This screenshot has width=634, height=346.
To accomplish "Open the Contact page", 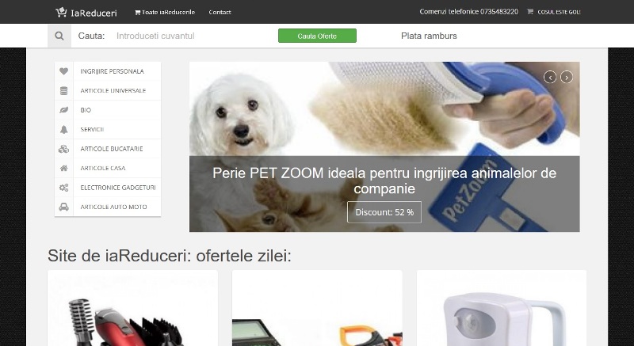I will [x=220, y=12].
